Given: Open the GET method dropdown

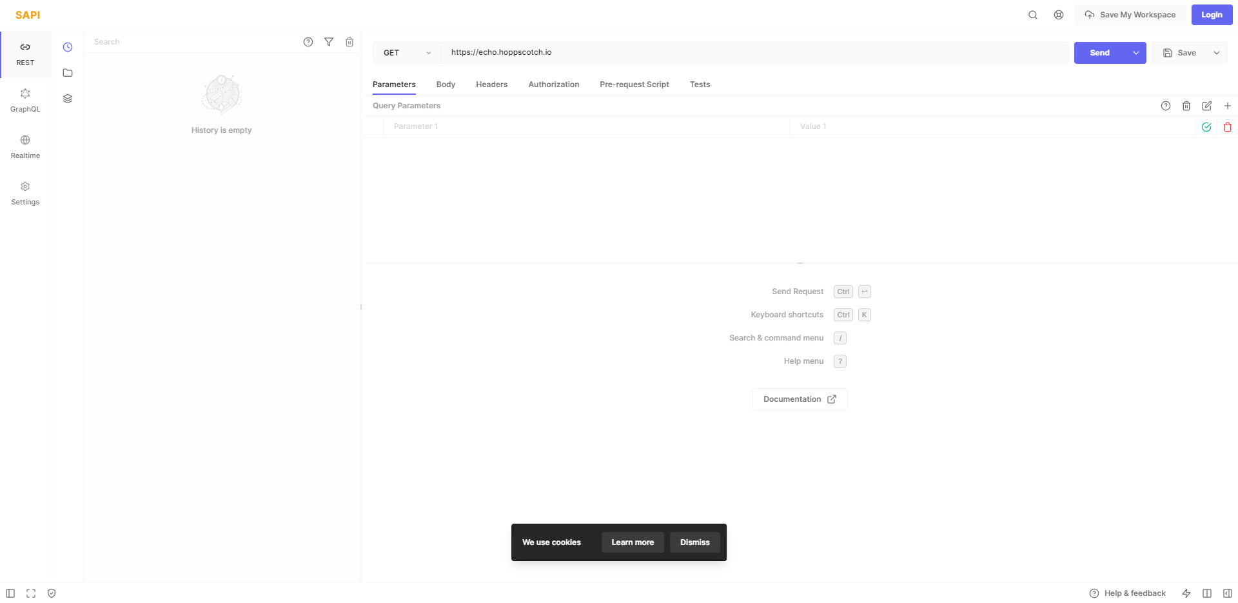Looking at the screenshot, I should [407, 53].
